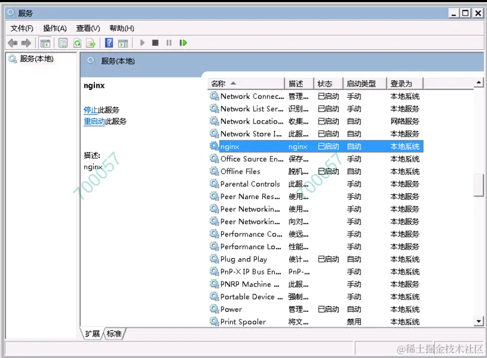This screenshot has width=487, height=358.
Task: Select the Network Locatio... service row
Action: click(x=315, y=122)
